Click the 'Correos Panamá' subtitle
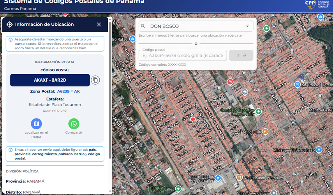The height and width of the screenshot is (195, 333). [x=20, y=9]
